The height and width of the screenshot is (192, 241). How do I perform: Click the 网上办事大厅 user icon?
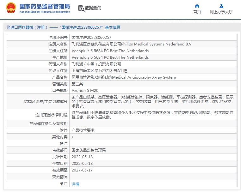click(221, 6)
